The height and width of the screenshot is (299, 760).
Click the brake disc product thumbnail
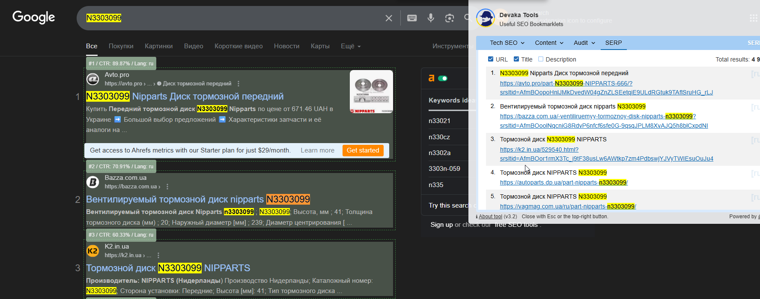pyautogui.click(x=371, y=92)
